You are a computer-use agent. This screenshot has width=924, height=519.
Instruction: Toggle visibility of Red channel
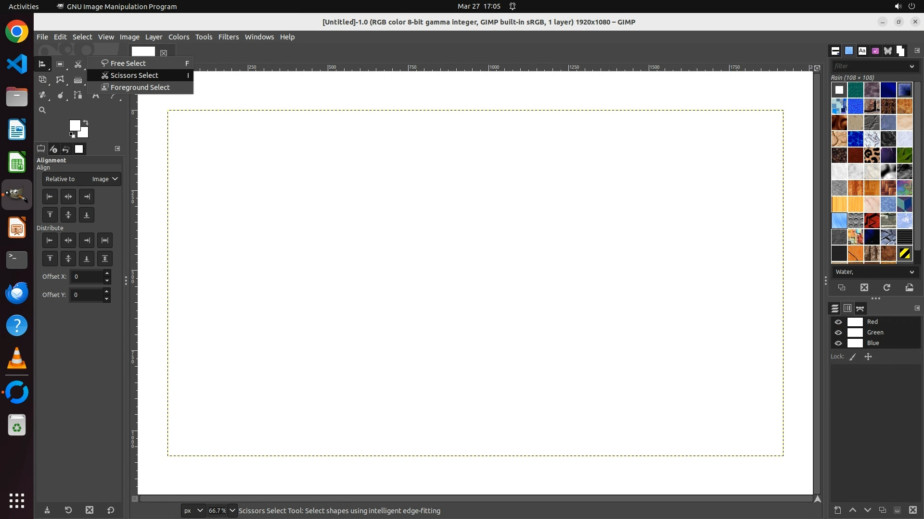(x=838, y=322)
